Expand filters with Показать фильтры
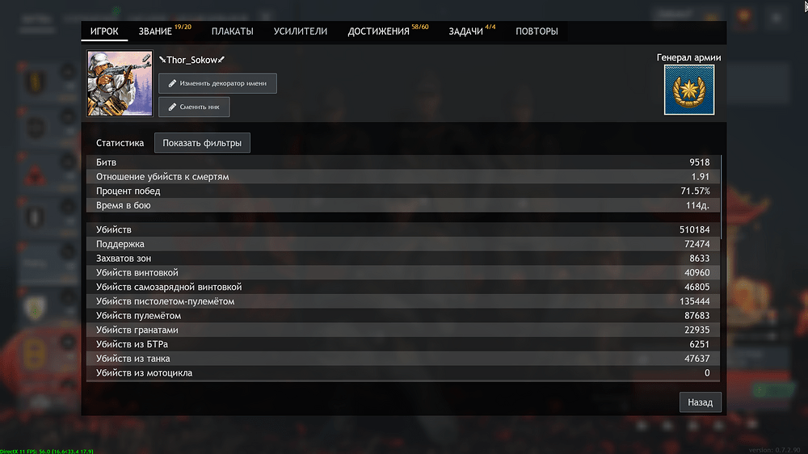Screen dimensions: 808x454 [202, 143]
